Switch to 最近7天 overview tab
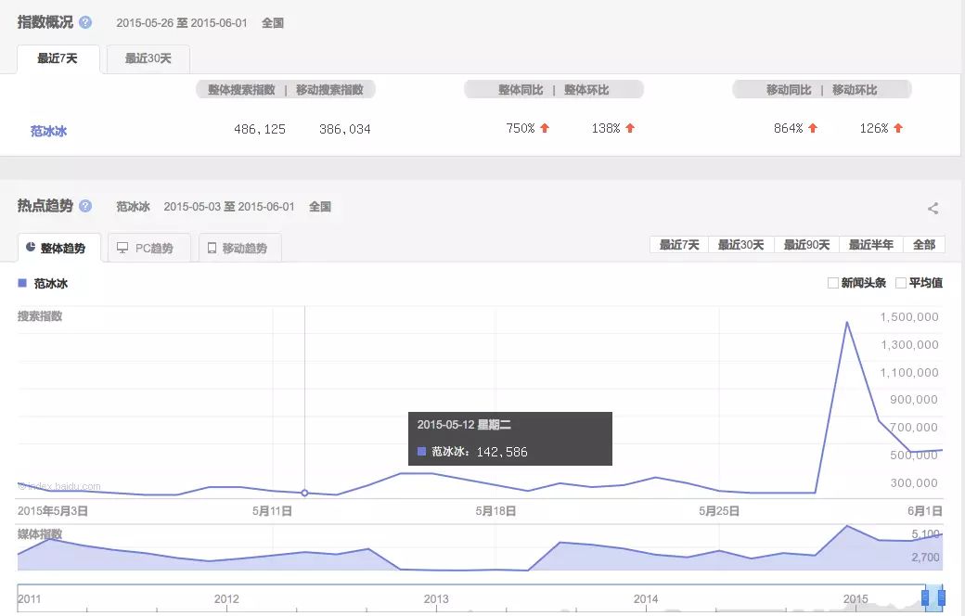 click(58, 59)
